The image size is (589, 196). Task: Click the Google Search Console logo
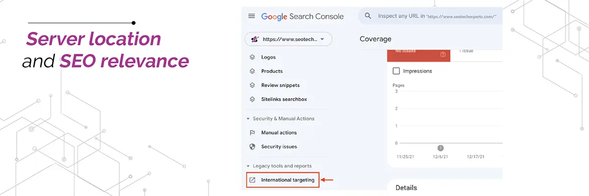click(x=302, y=16)
